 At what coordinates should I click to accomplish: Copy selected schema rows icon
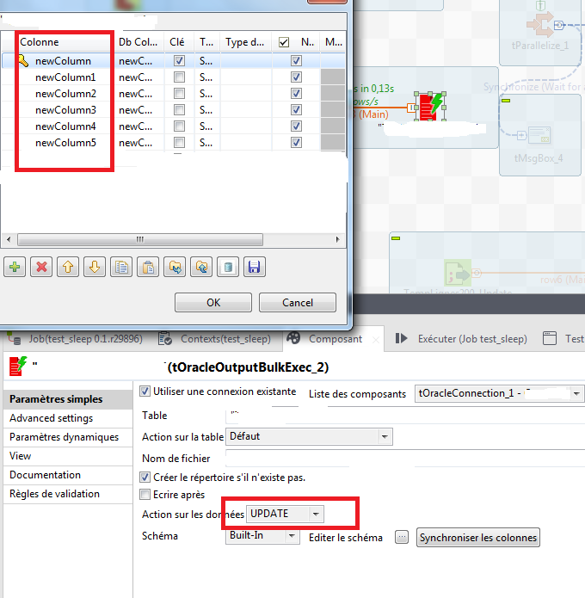[121, 267]
